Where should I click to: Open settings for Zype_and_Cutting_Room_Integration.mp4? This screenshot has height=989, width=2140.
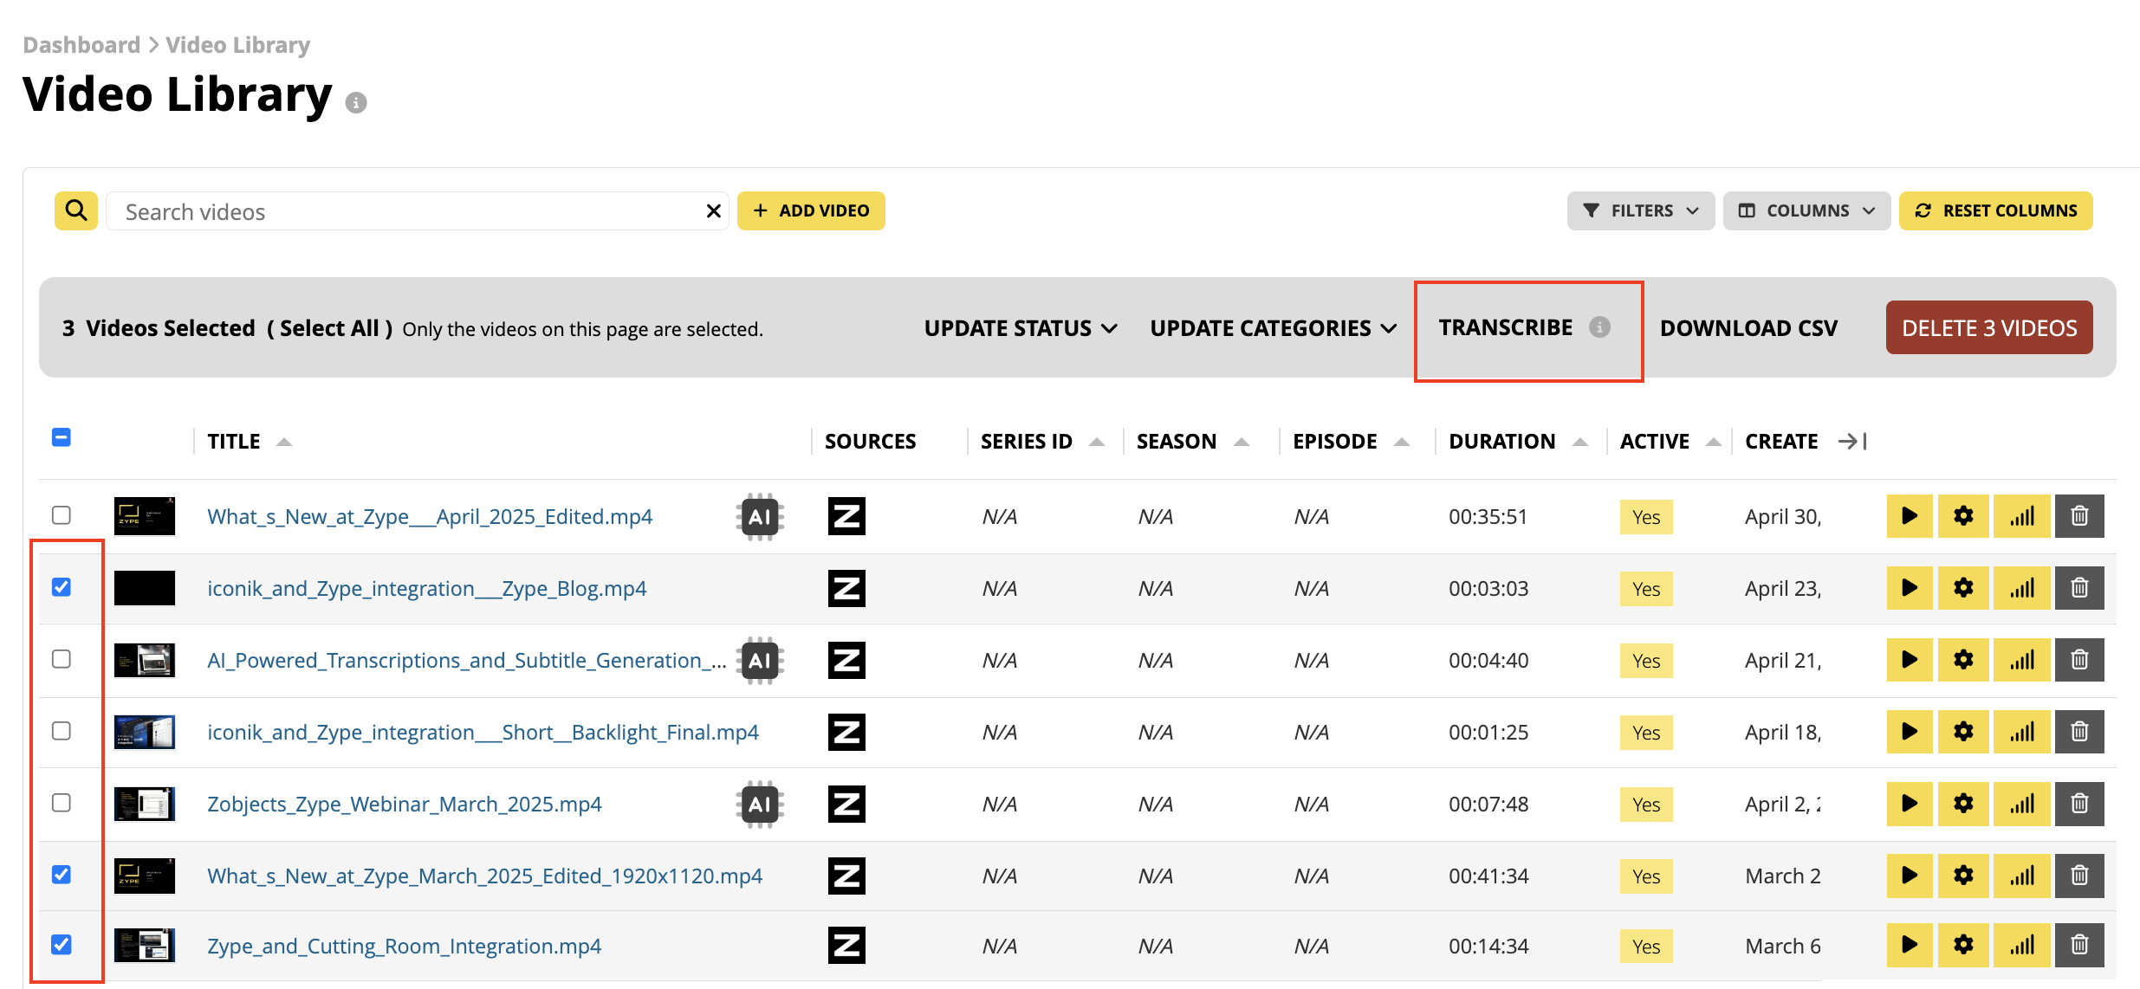(1963, 945)
